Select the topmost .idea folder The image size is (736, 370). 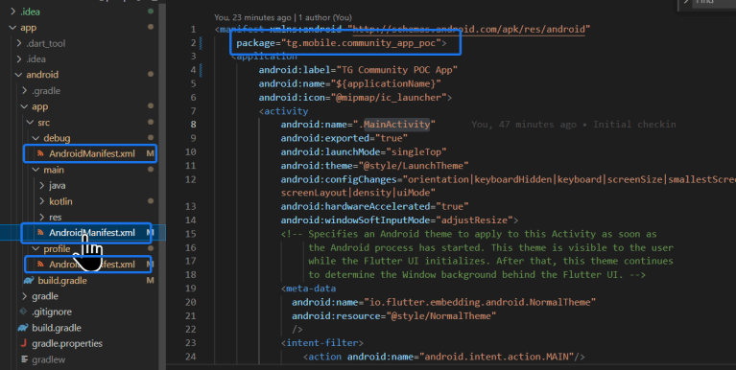(x=30, y=12)
